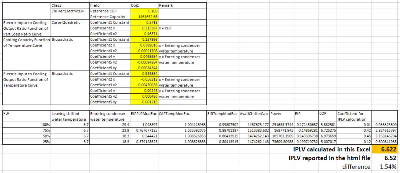Click the difference value 1.54%
400x173 pixels.
pos(384,167)
